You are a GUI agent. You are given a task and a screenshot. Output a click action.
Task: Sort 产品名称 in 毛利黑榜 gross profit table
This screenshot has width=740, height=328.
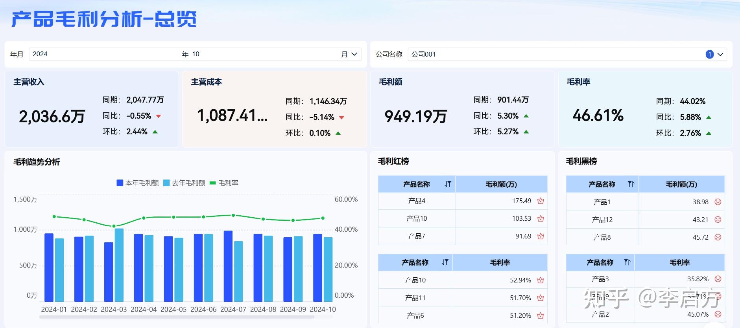pyautogui.click(x=631, y=184)
